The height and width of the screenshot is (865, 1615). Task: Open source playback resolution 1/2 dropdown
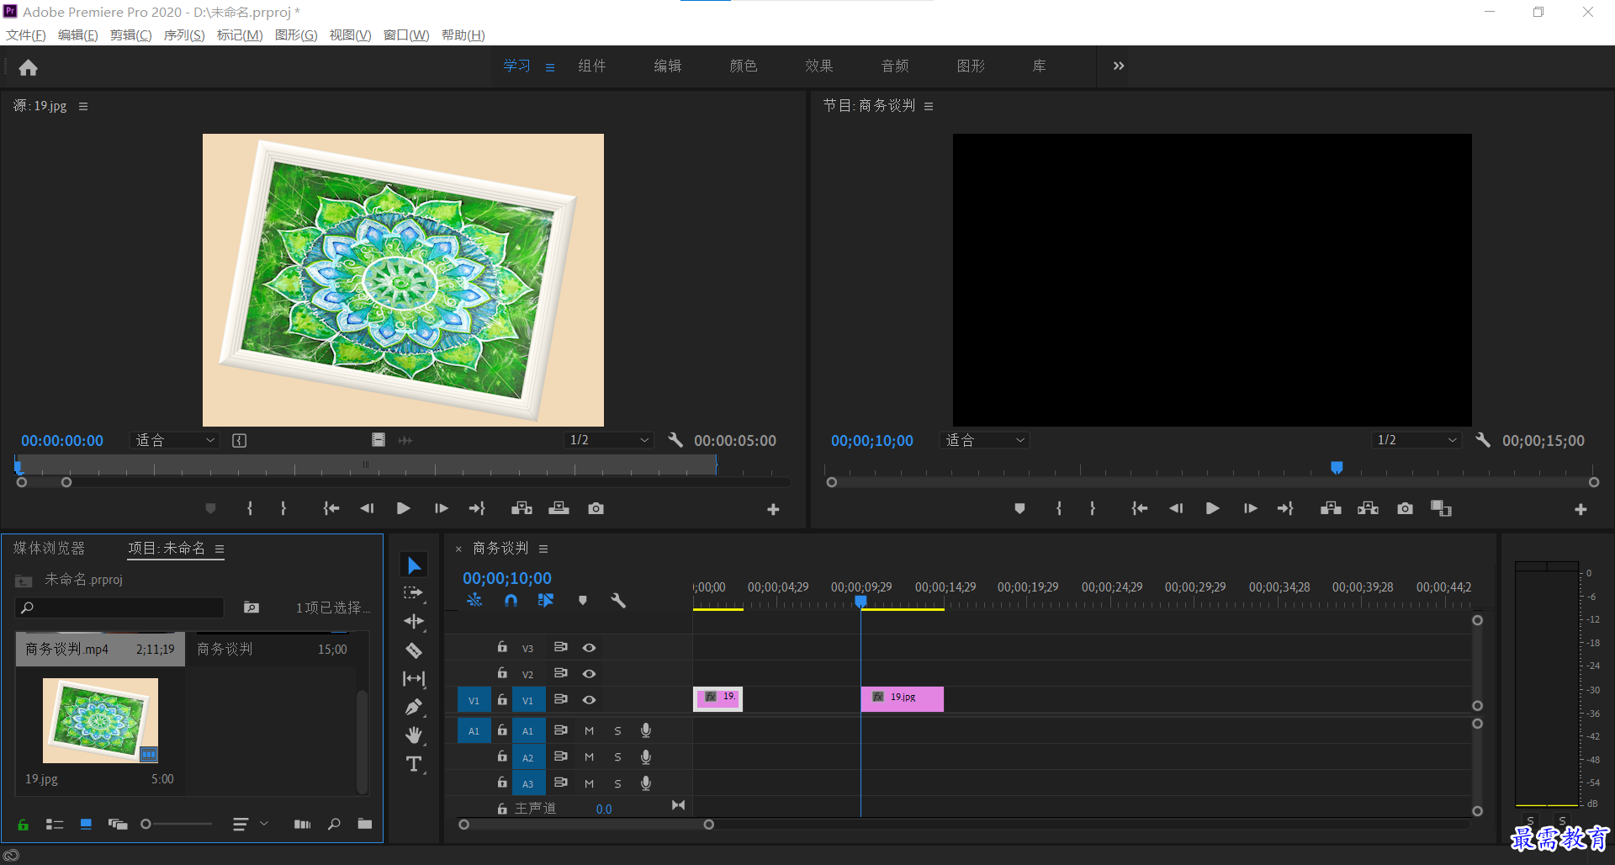tap(608, 440)
